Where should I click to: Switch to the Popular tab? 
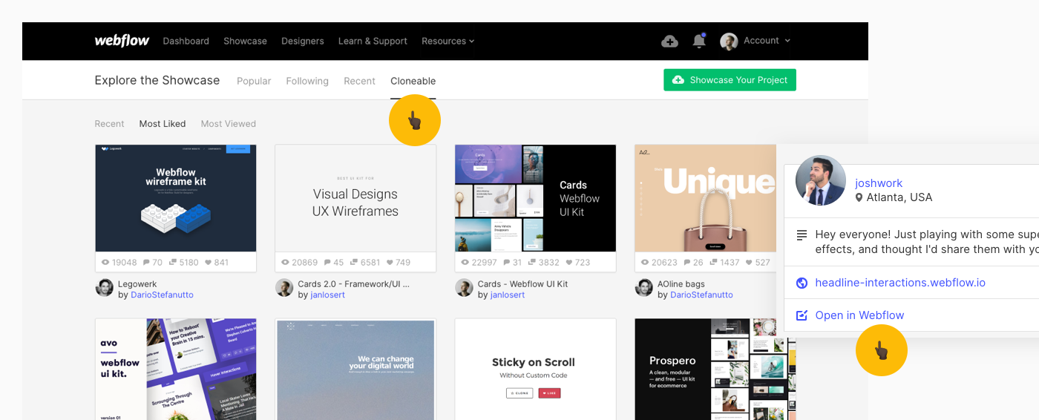(254, 81)
